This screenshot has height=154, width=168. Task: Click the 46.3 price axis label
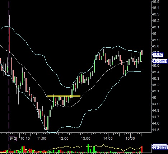155,14
